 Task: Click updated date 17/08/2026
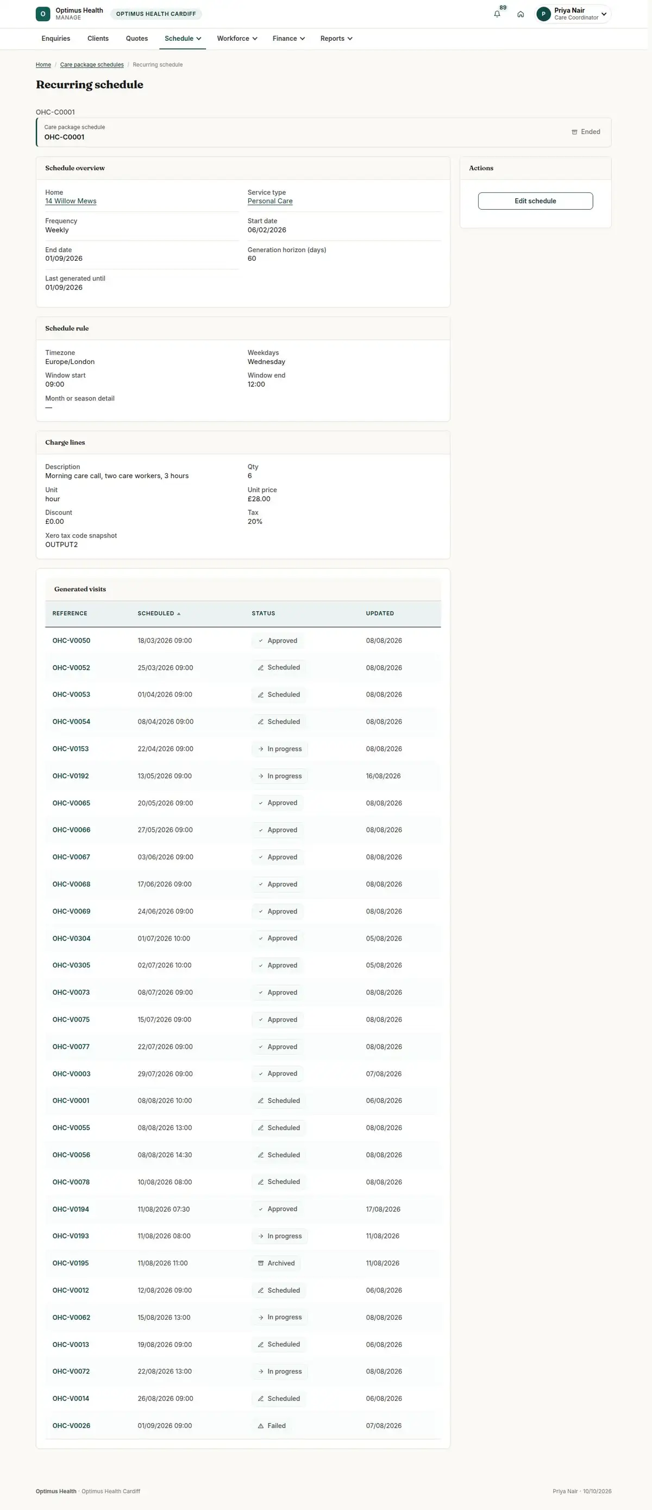[x=383, y=1208]
